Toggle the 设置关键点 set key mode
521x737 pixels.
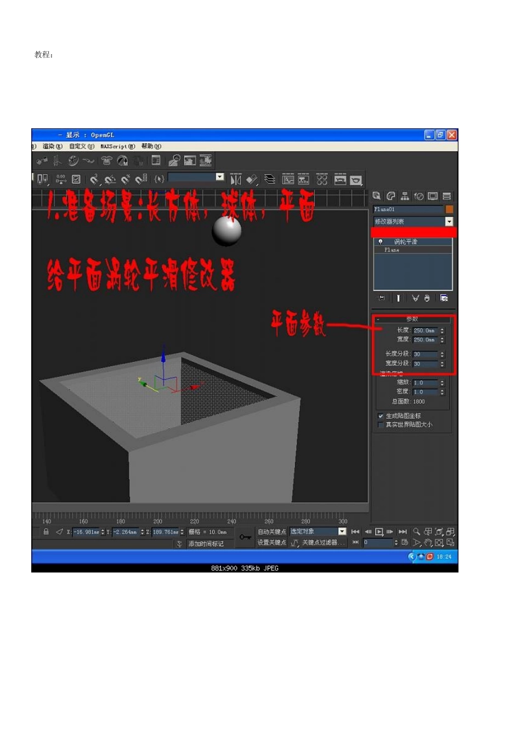[271, 542]
